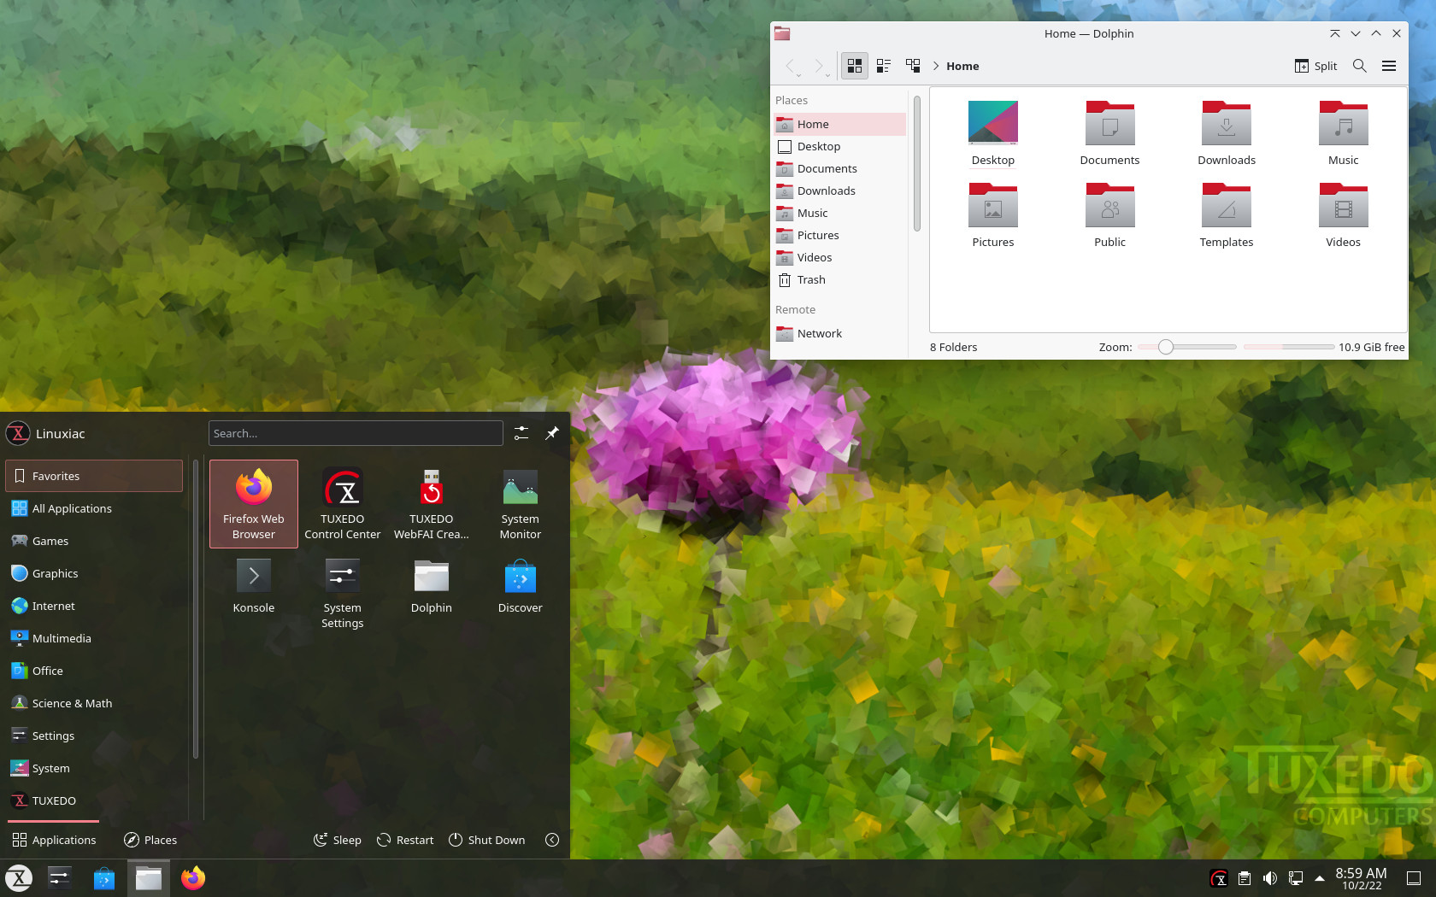Open TUXEDO WebFAI Creator
Screen dimensions: 1436x897
[x=432, y=504]
